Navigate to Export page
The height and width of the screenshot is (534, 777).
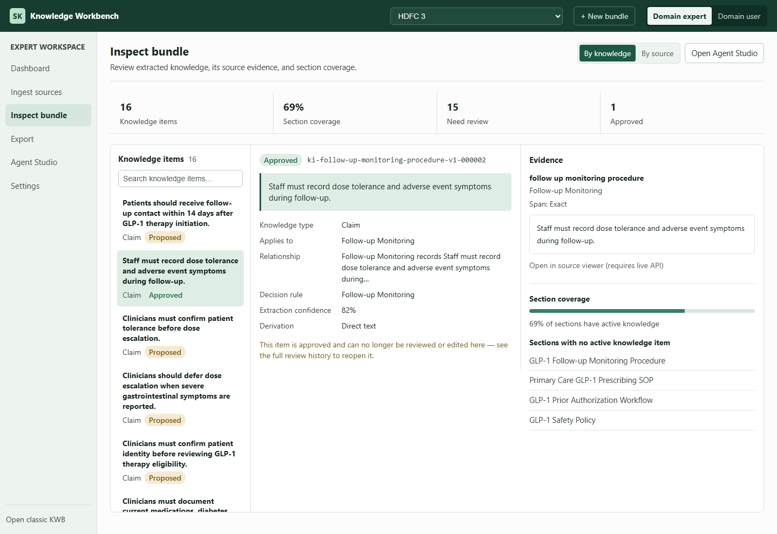click(48, 139)
